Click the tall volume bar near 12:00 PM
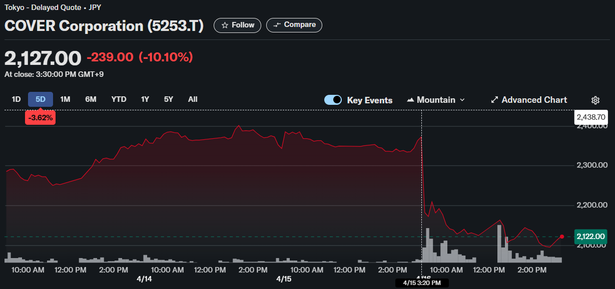This screenshot has height=289, width=615. [x=499, y=244]
